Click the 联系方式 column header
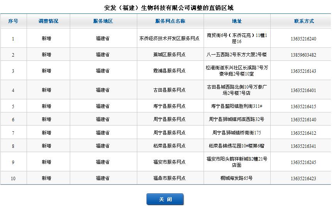The height and width of the screenshot is (206, 332). 304,21
